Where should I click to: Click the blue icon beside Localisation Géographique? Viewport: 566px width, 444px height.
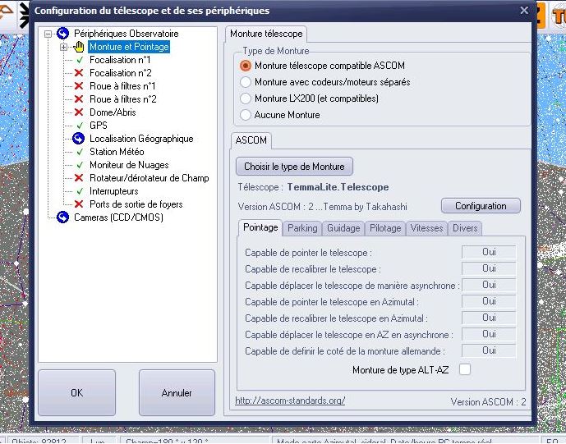[x=79, y=139]
